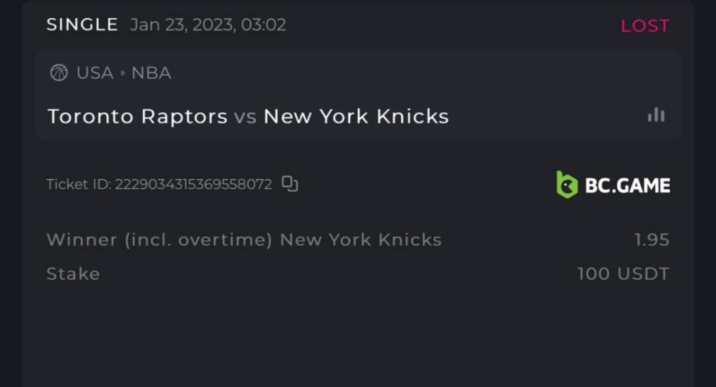The width and height of the screenshot is (716, 387).
Task: Click the green BC.GAME logo icon
Action: tap(567, 185)
